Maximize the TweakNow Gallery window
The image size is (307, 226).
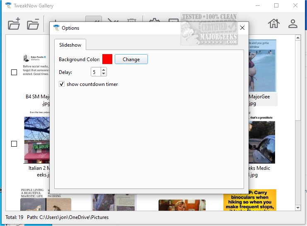[276, 5]
